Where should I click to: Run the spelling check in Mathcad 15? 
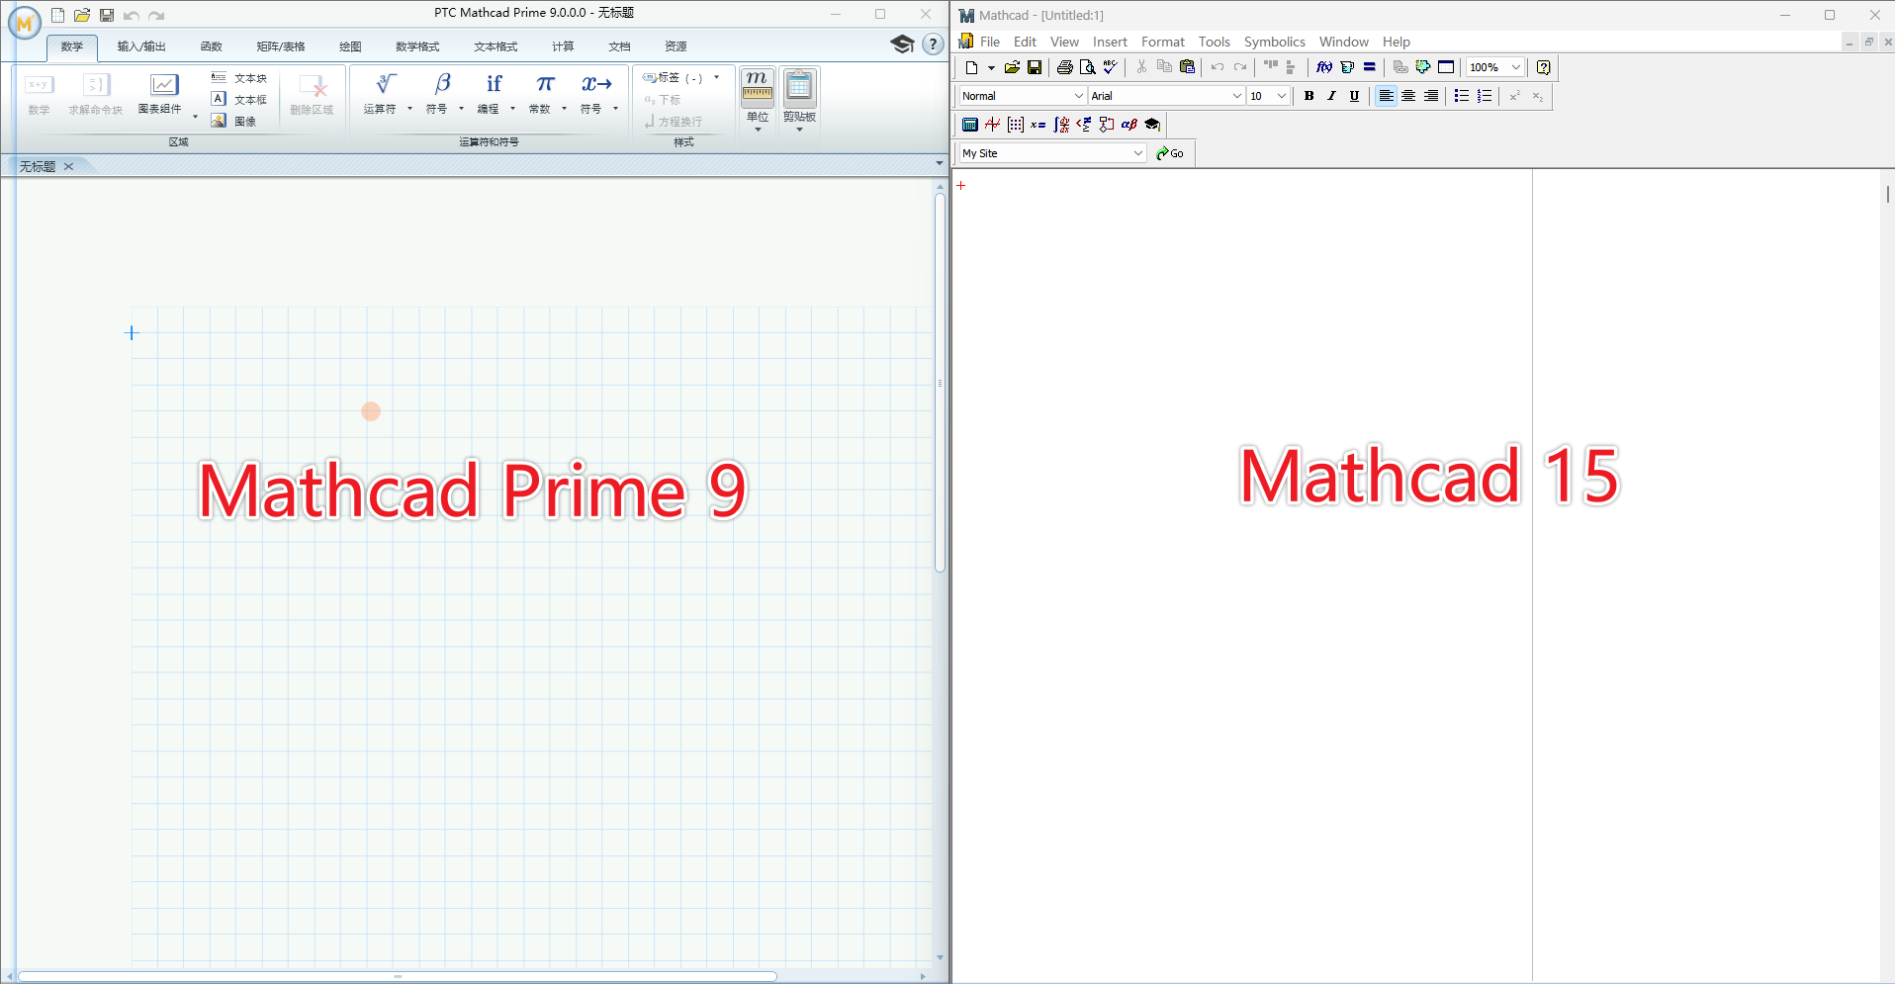tap(1110, 67)
